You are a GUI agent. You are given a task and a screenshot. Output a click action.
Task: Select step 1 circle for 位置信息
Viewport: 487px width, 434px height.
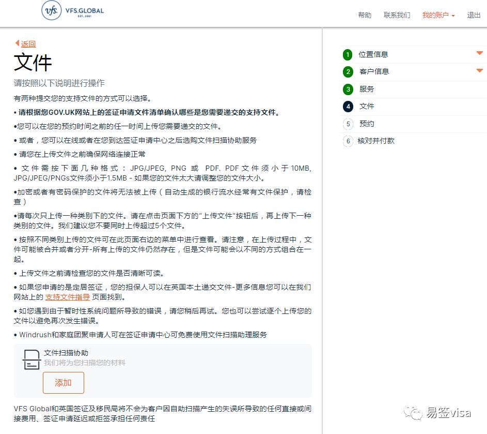(x=348, y=55)
